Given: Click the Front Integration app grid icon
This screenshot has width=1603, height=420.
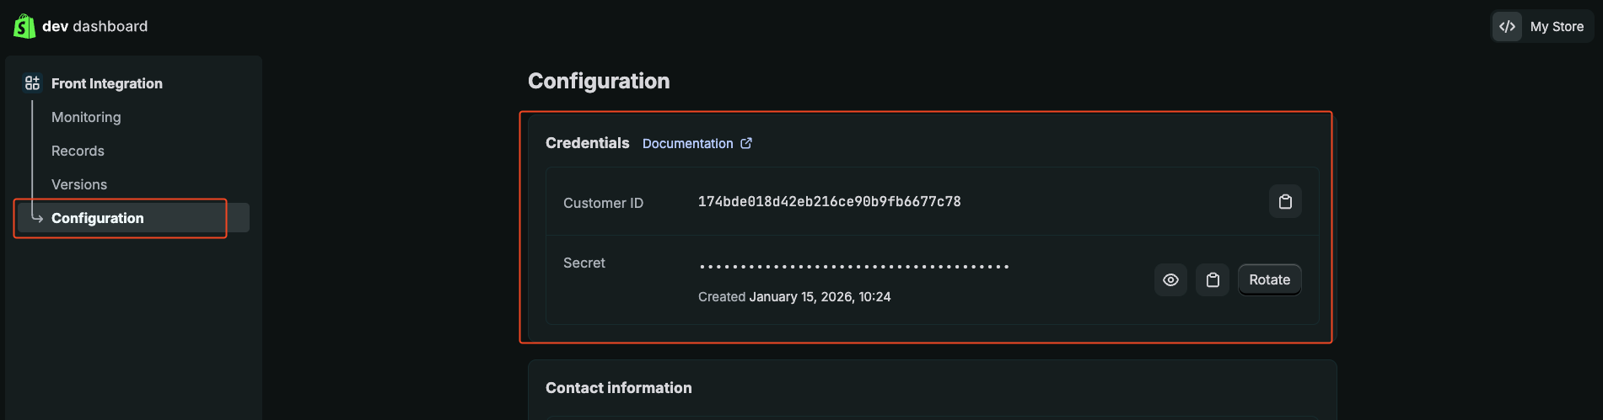Looking at the screenshot, I should click(x=33, y=83).
